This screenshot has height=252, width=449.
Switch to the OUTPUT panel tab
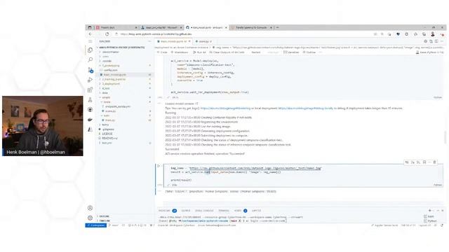[x=185, y=211]
